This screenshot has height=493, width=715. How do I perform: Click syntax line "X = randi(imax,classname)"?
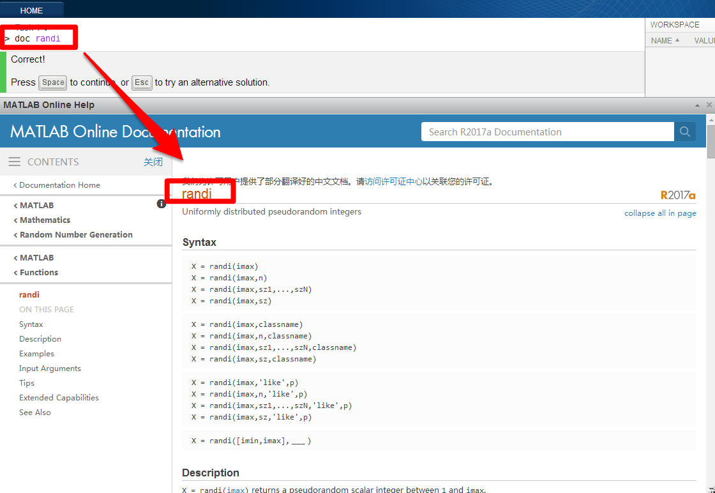247,324
